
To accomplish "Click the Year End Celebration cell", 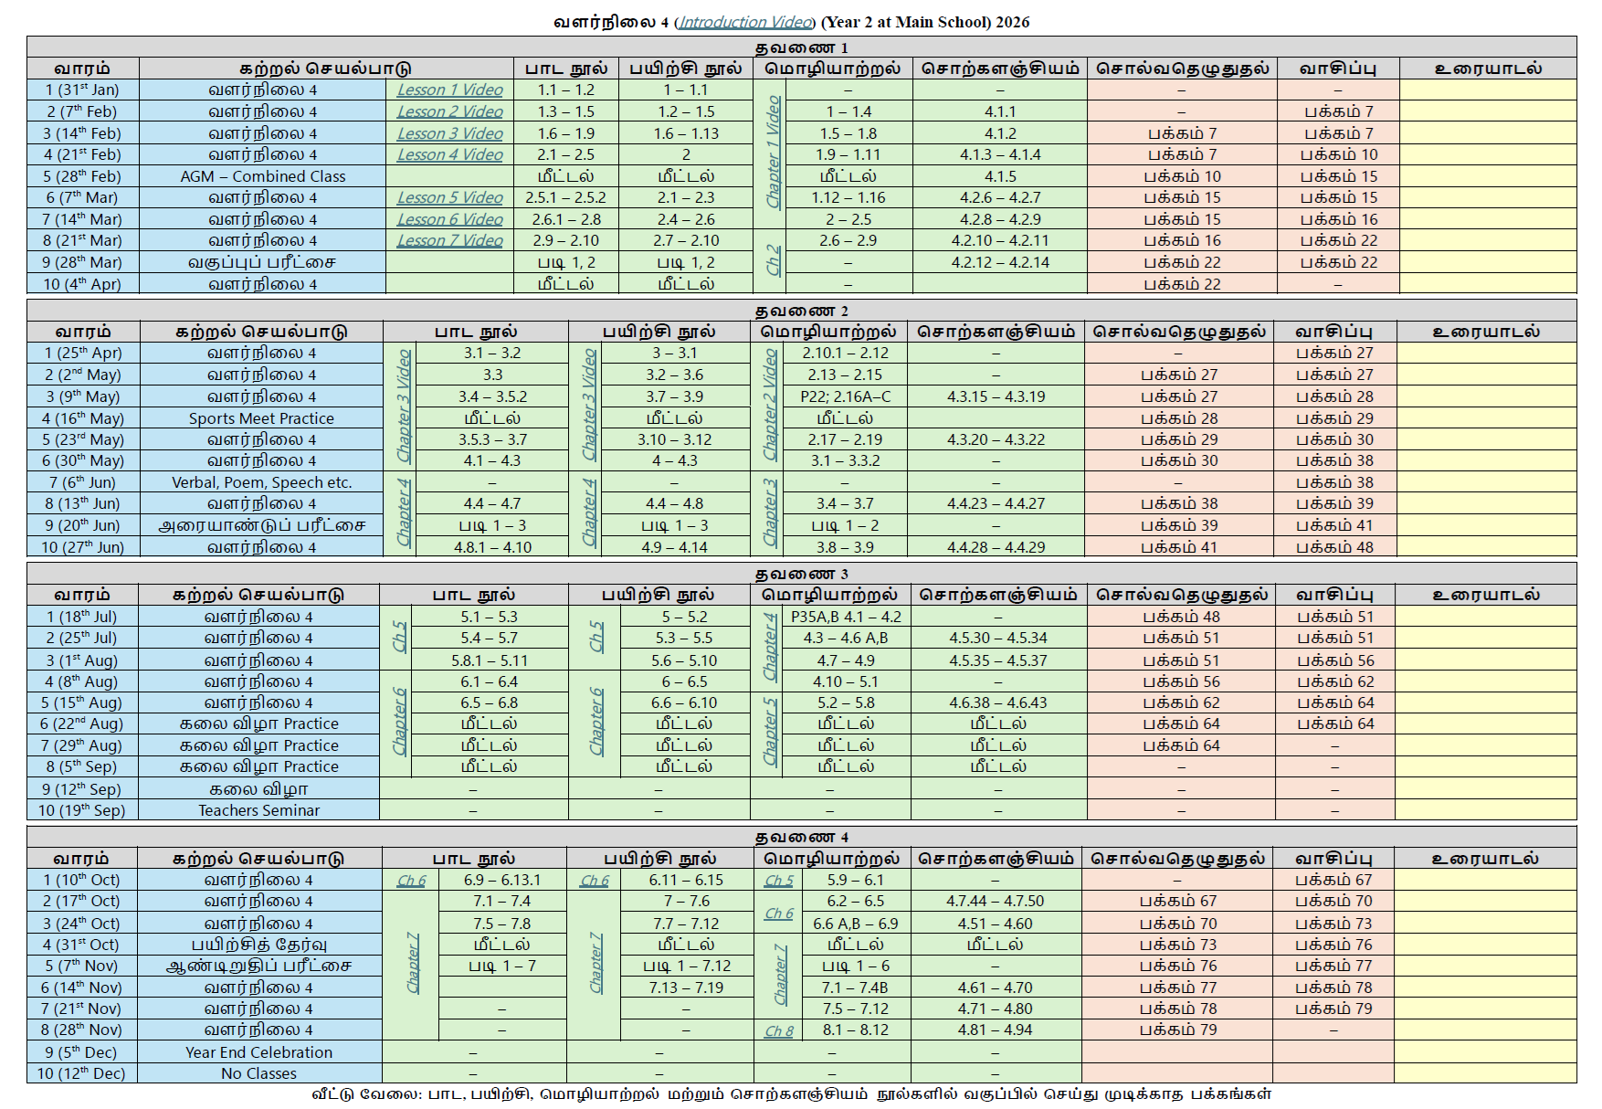I will (x=259, y=1052).
